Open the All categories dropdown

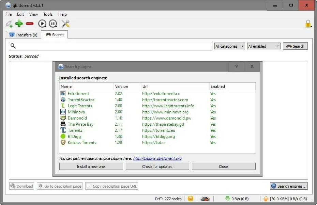(x=229, y=46)
